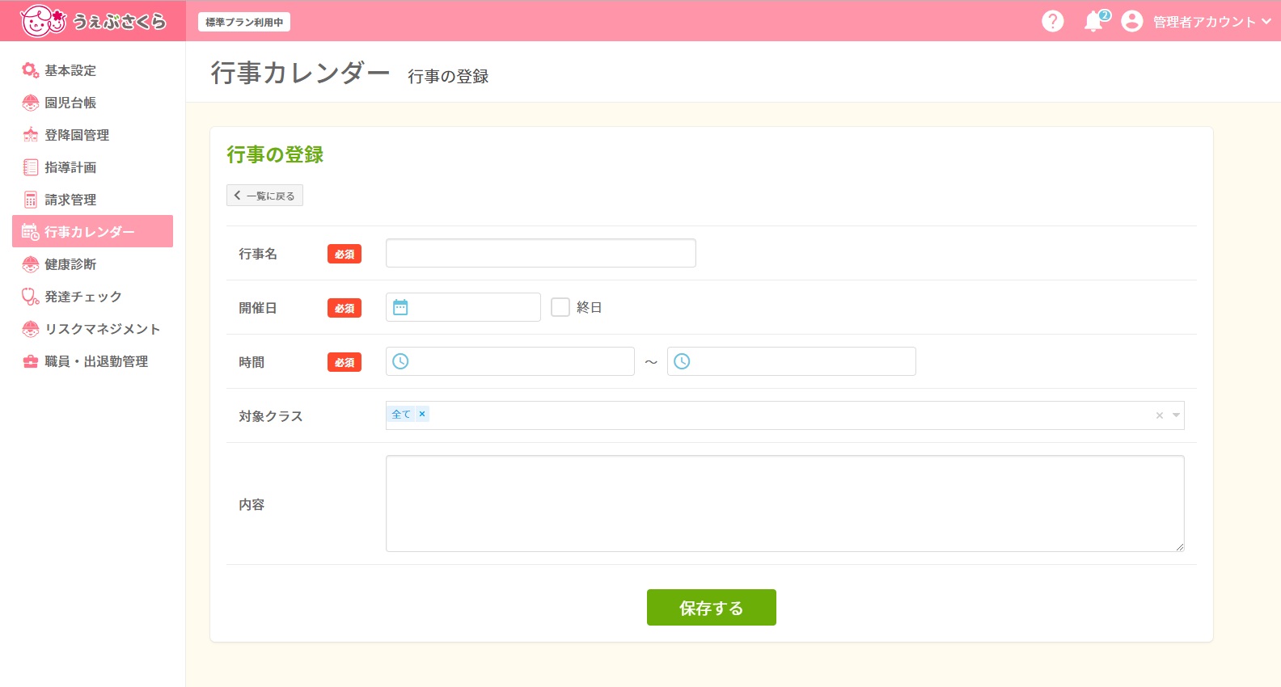Click the clock icon in end time

point(682,361)
